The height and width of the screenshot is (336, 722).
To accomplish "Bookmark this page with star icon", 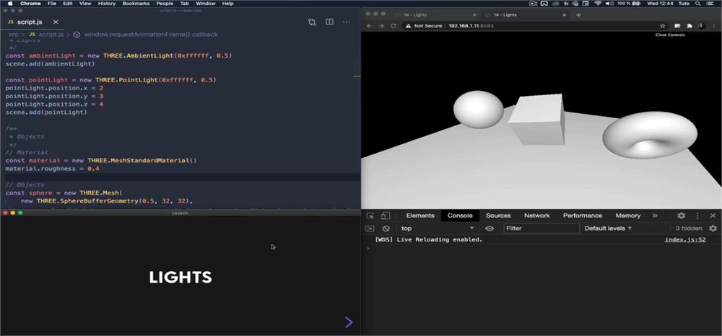I will (x=662, y=26).
